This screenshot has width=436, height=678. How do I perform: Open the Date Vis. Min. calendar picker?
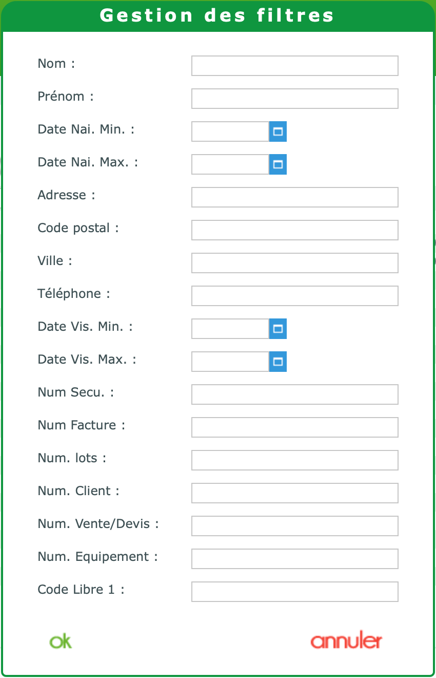[278, 329]
